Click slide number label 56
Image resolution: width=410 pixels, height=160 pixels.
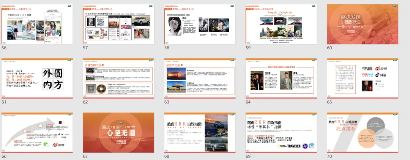click(4, 48)
